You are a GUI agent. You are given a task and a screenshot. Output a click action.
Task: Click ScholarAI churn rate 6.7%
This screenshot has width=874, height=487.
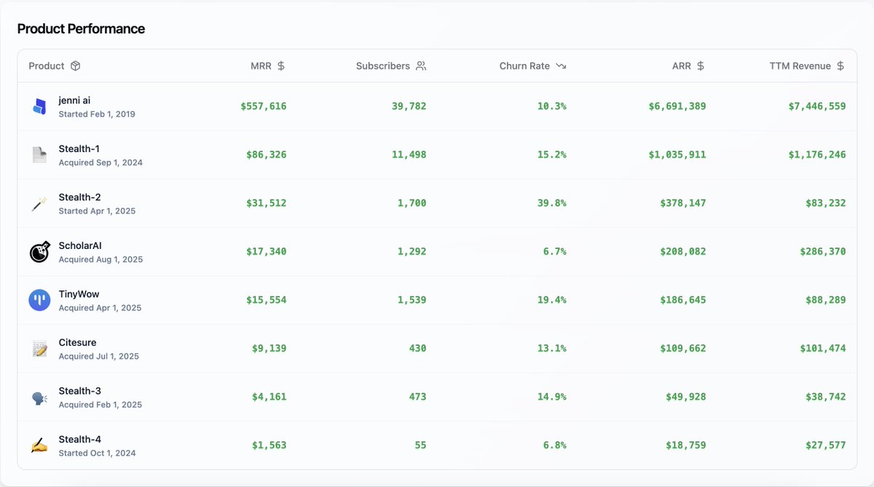[555, 252]
